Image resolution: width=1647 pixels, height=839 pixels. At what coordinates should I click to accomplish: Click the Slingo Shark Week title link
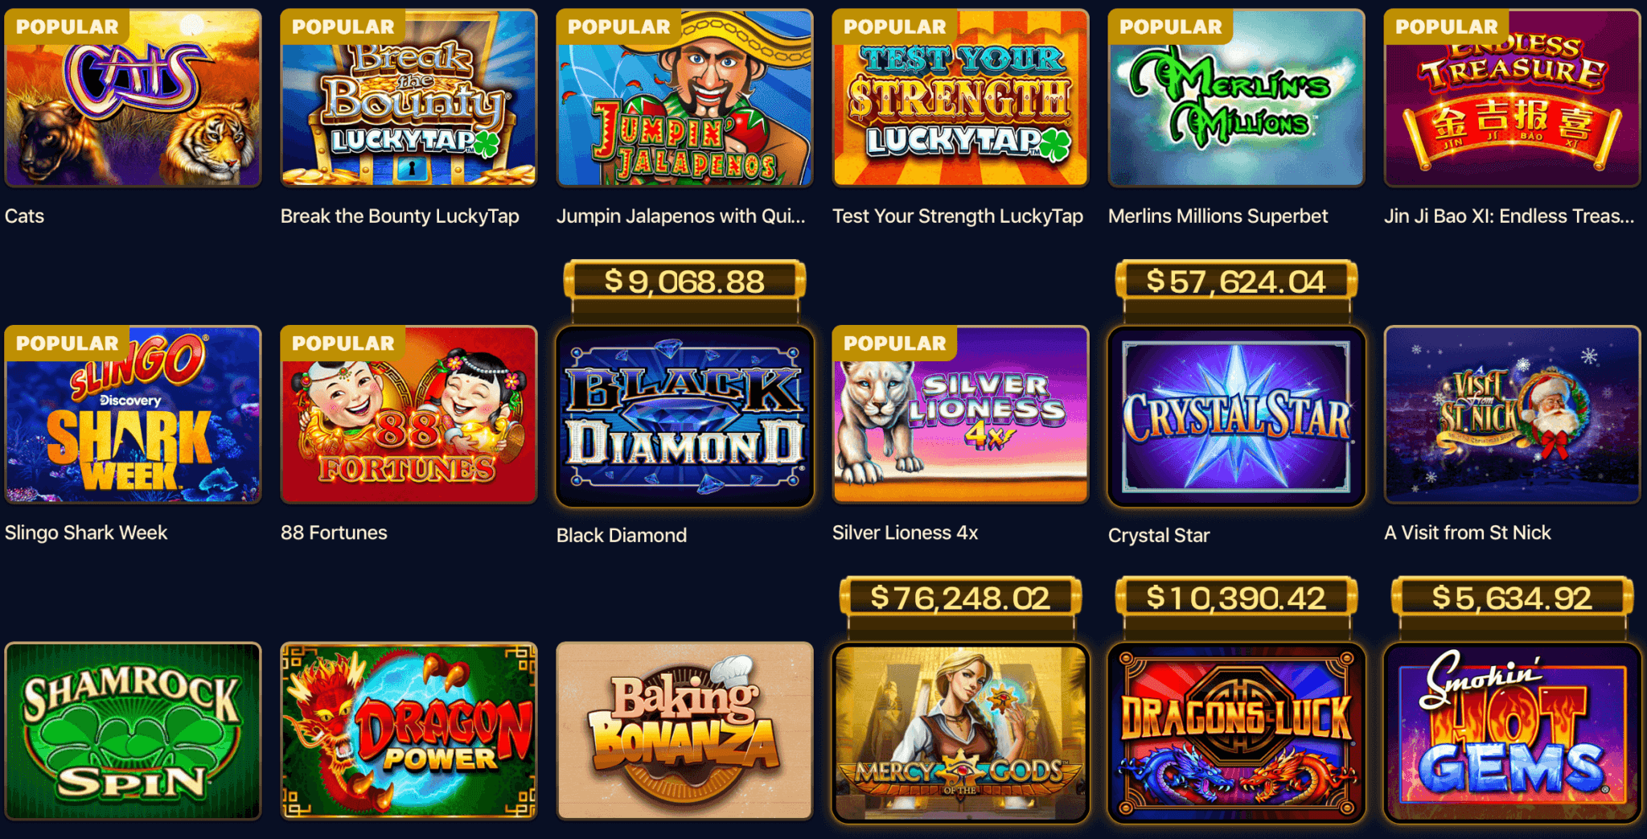(x=86, y=533)
